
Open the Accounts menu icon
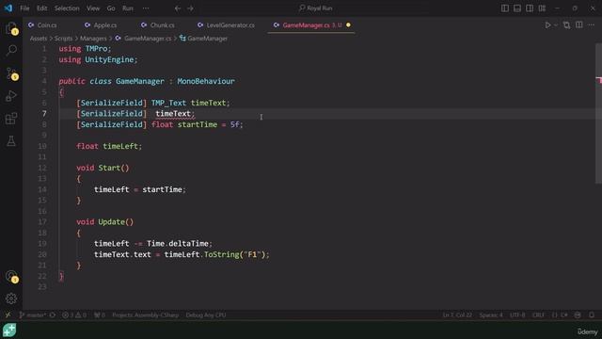pos(11,276)
